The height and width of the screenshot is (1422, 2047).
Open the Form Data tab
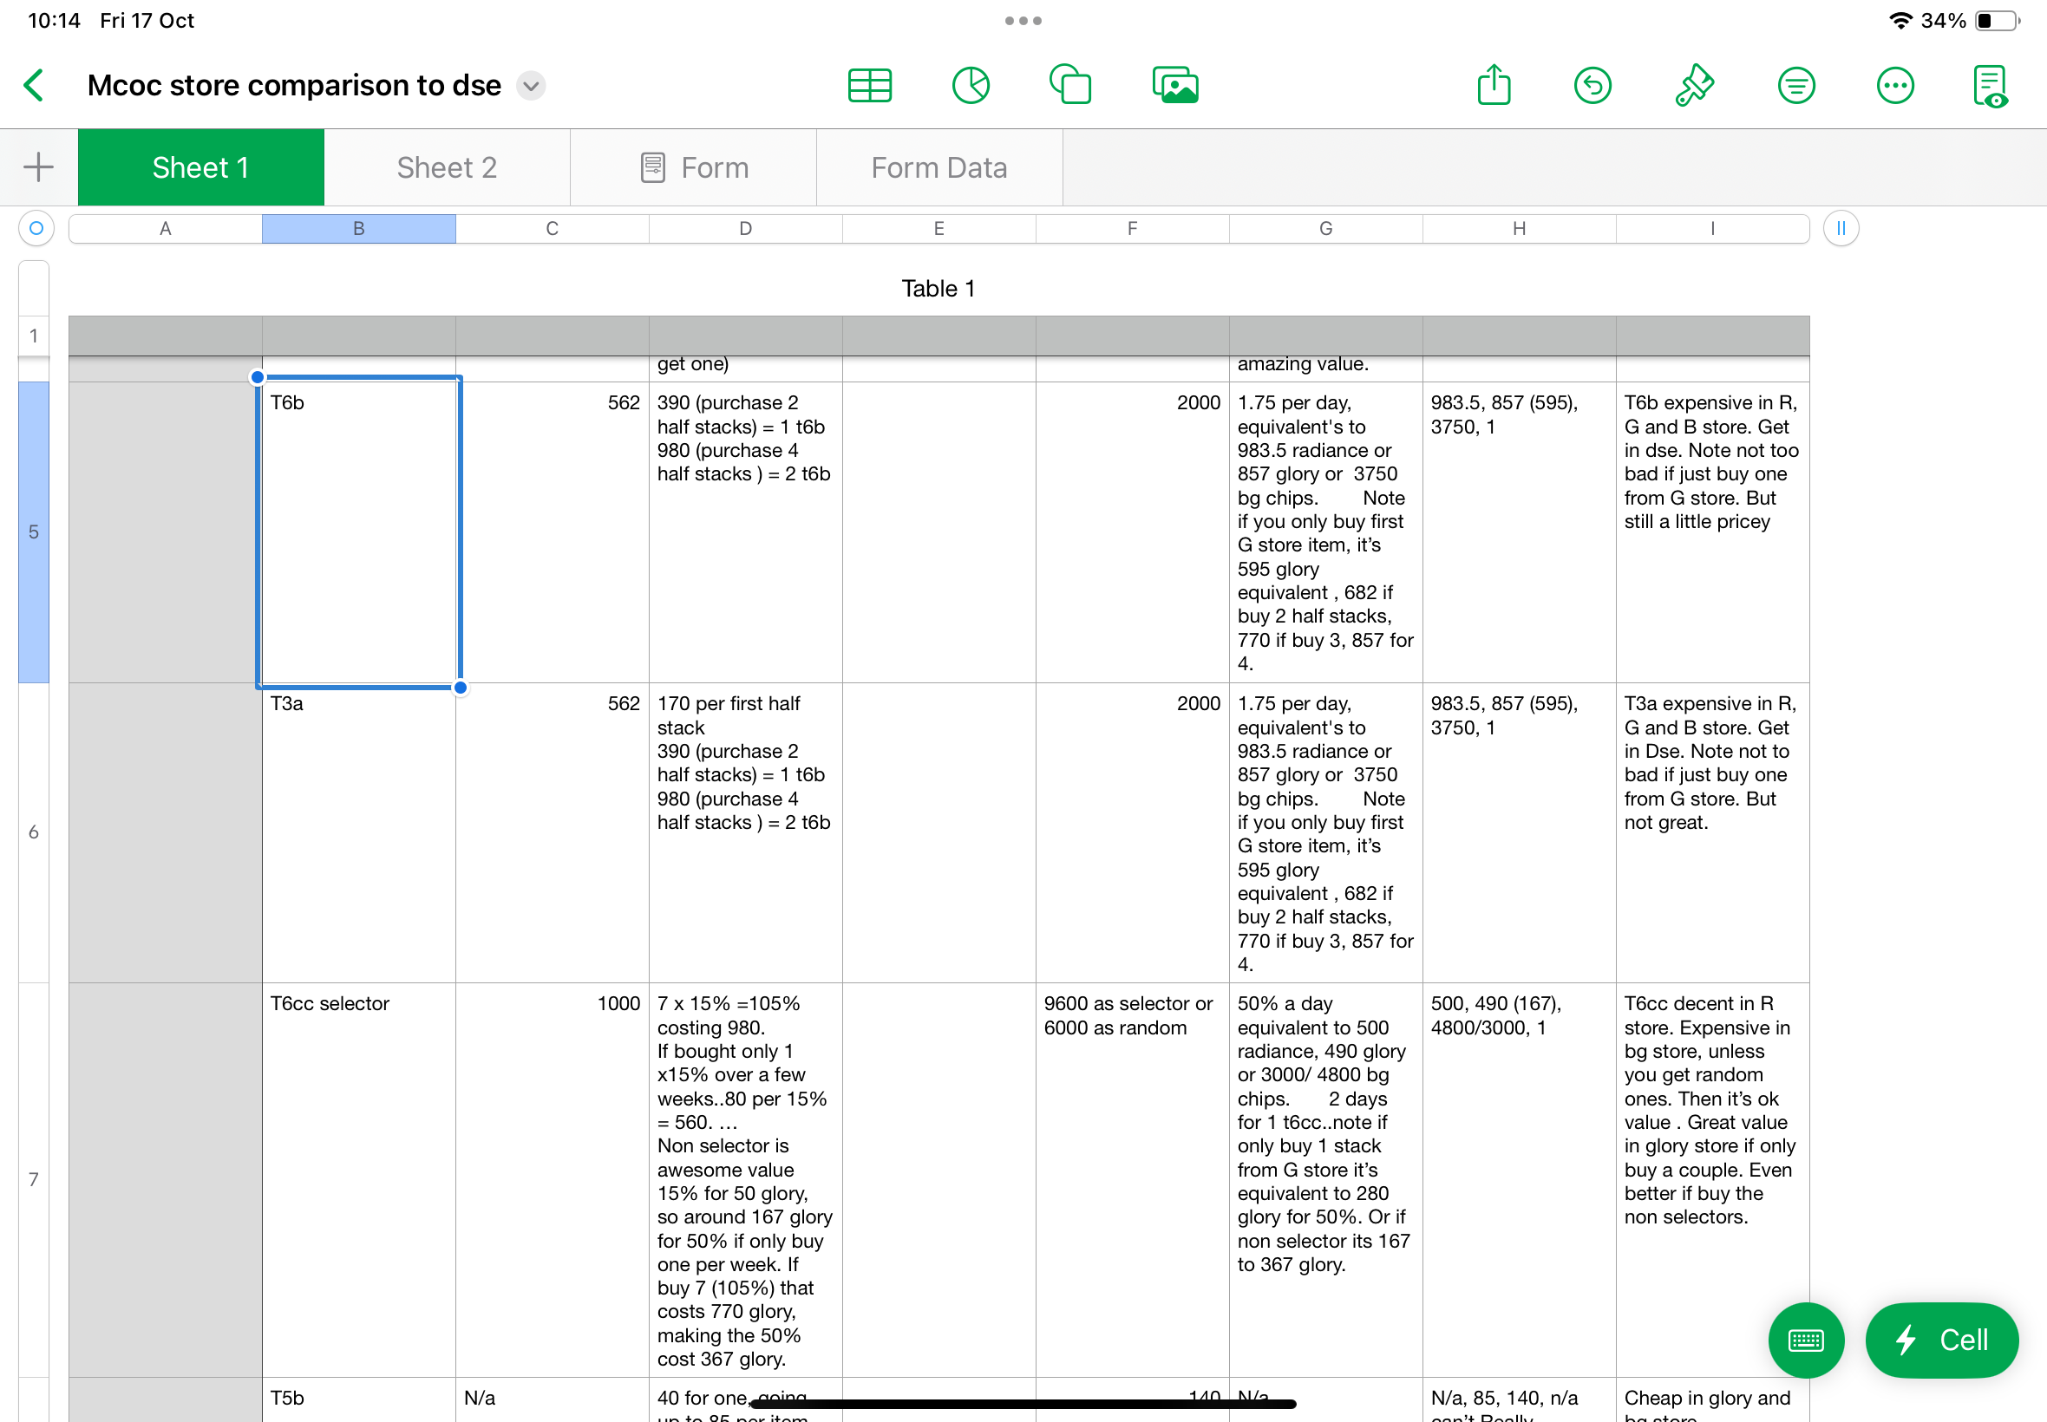(x=938, y=167)
